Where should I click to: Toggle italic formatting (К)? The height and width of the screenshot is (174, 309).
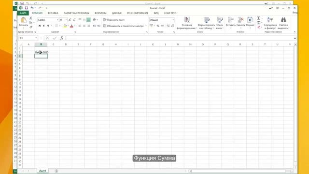[44, 26]
